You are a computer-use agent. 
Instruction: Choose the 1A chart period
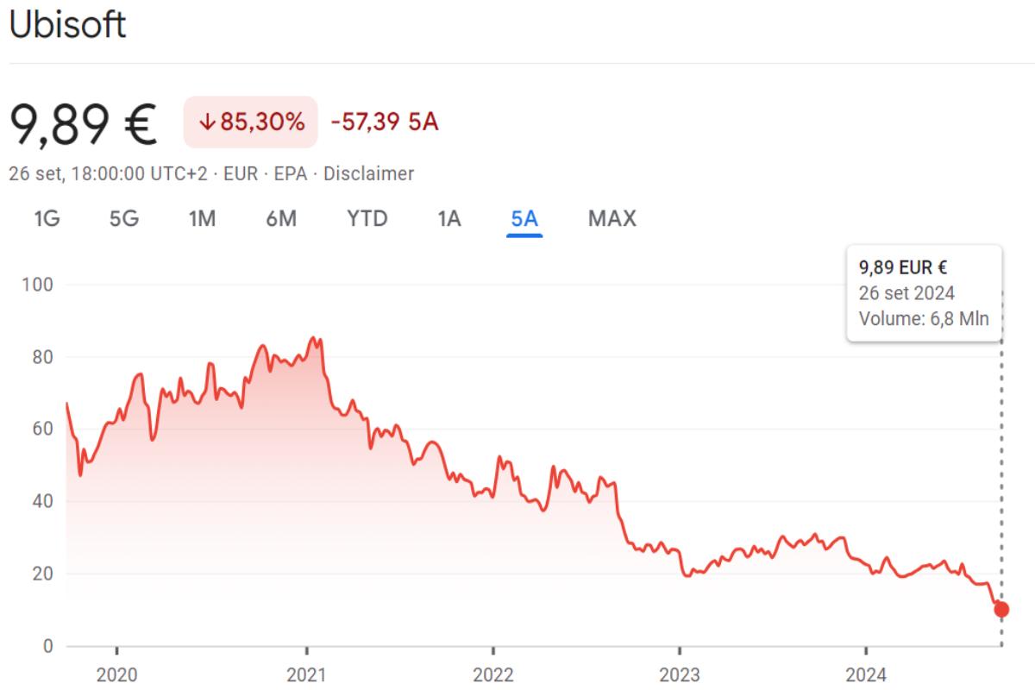coord(449,219)
